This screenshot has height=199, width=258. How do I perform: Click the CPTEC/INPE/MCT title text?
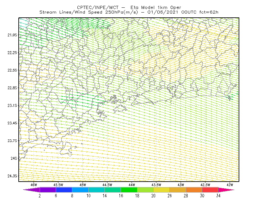pyautogui.click(x=98, y=7)
